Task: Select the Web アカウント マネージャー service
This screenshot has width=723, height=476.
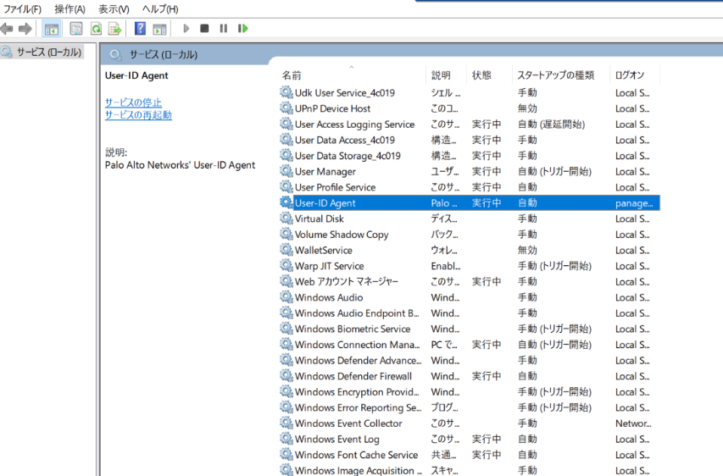Action: pos(470,281)
